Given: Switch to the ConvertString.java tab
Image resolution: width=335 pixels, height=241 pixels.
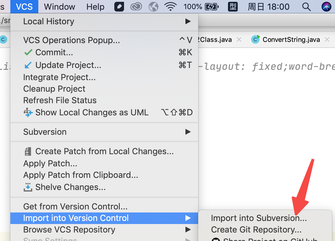Looking at the screenshot, I should point(291,39).
